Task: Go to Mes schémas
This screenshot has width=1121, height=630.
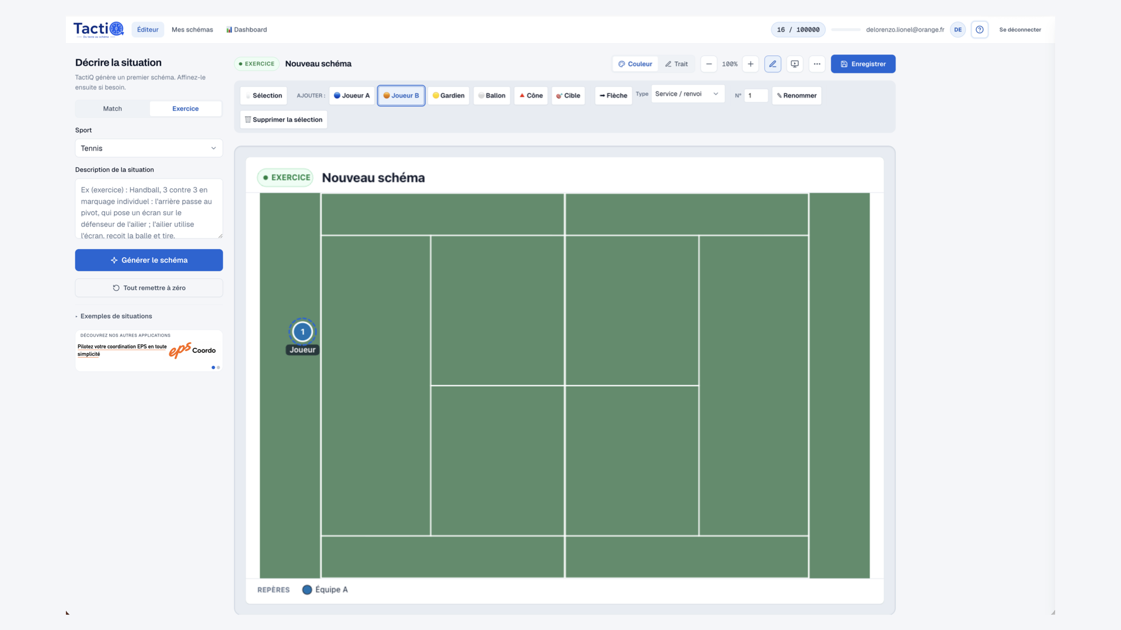Action: tap(192, 30)
